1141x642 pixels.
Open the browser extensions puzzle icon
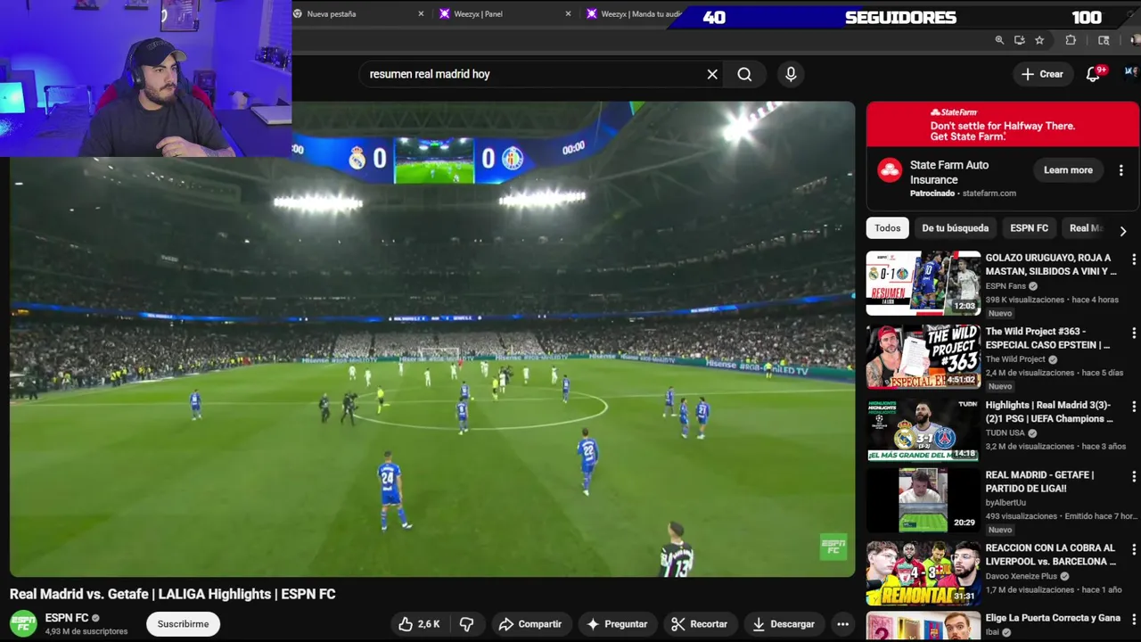tap(1071, 40)
